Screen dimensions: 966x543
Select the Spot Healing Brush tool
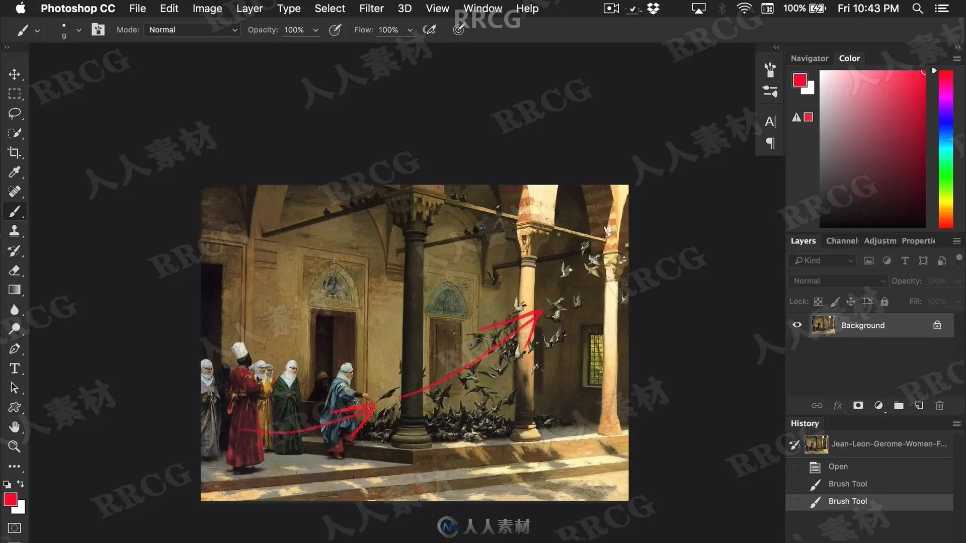[x=14, y=192]
